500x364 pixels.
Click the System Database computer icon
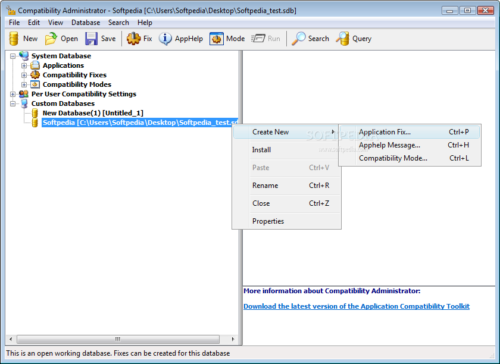click(x=24, y=56)
